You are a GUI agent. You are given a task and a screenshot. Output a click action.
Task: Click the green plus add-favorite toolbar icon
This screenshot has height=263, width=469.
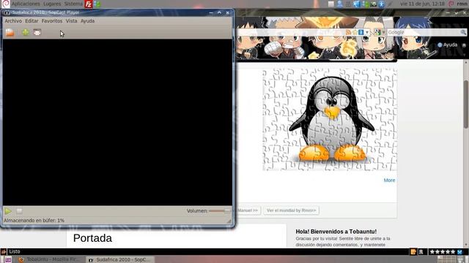[x=26, y=32]
